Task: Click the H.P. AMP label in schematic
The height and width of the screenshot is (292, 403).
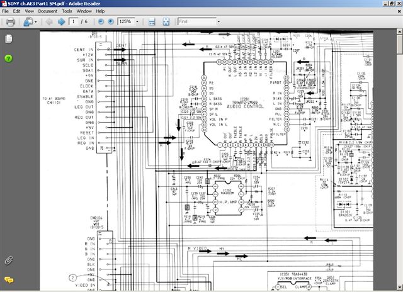Action: (x=228, y=202)
